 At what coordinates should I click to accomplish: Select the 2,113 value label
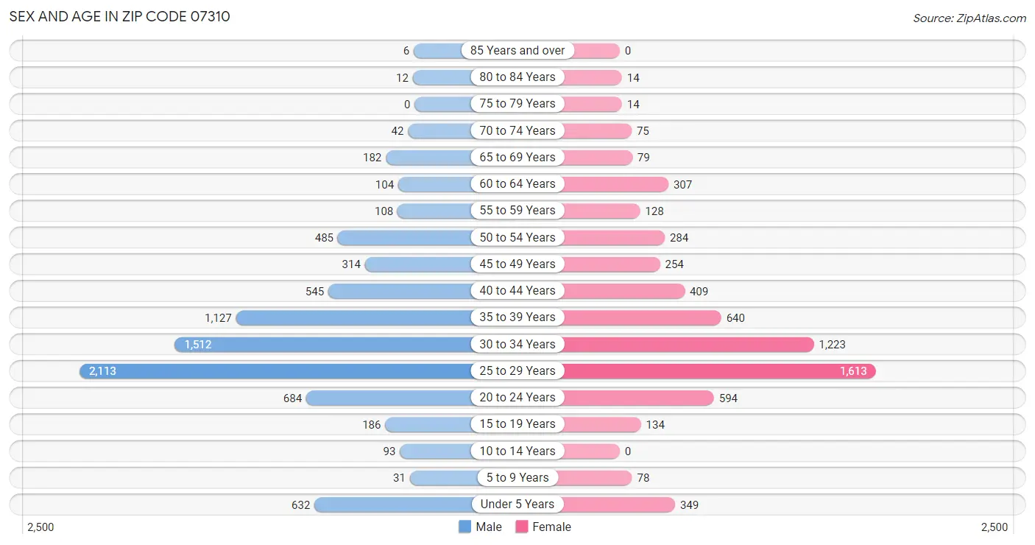102,371
